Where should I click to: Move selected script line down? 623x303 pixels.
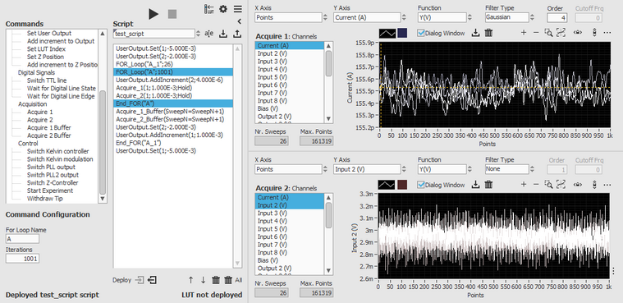pyautogui.click(x=203, y=280)
